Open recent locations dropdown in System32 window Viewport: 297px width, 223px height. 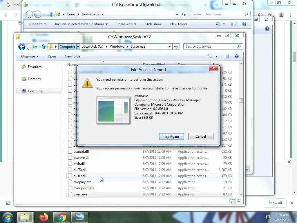tap(36, 47)
